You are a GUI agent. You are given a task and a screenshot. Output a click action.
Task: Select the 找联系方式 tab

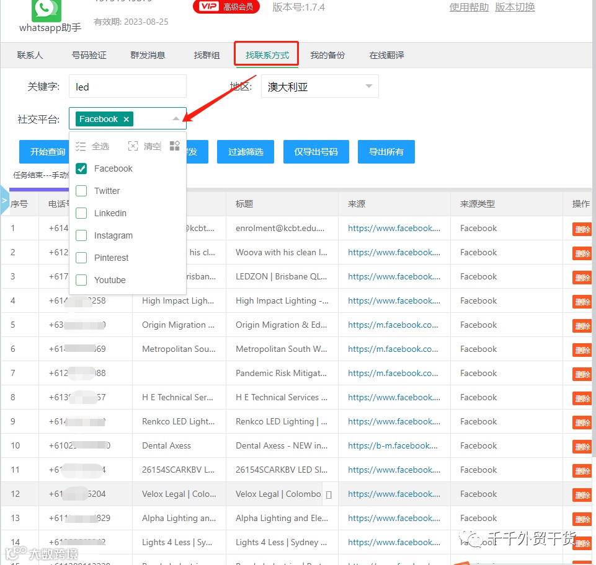coord(267,55)
